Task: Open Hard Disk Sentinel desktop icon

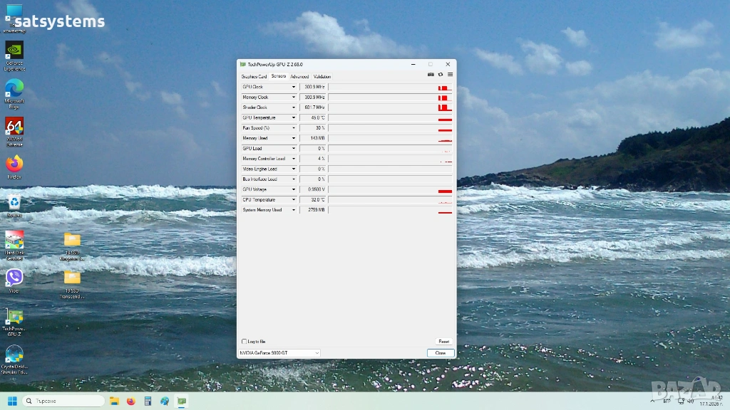Action: pyautogui.click(x=14, y=241)
